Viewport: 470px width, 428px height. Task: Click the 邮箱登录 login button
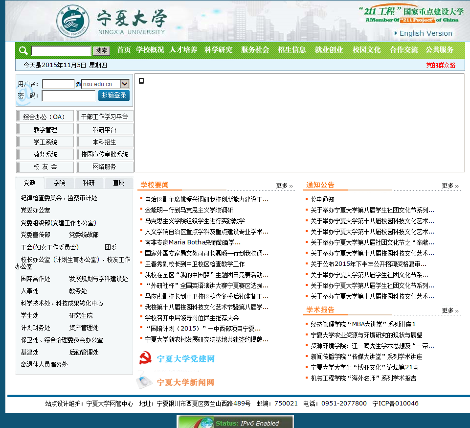pos(114,95)
